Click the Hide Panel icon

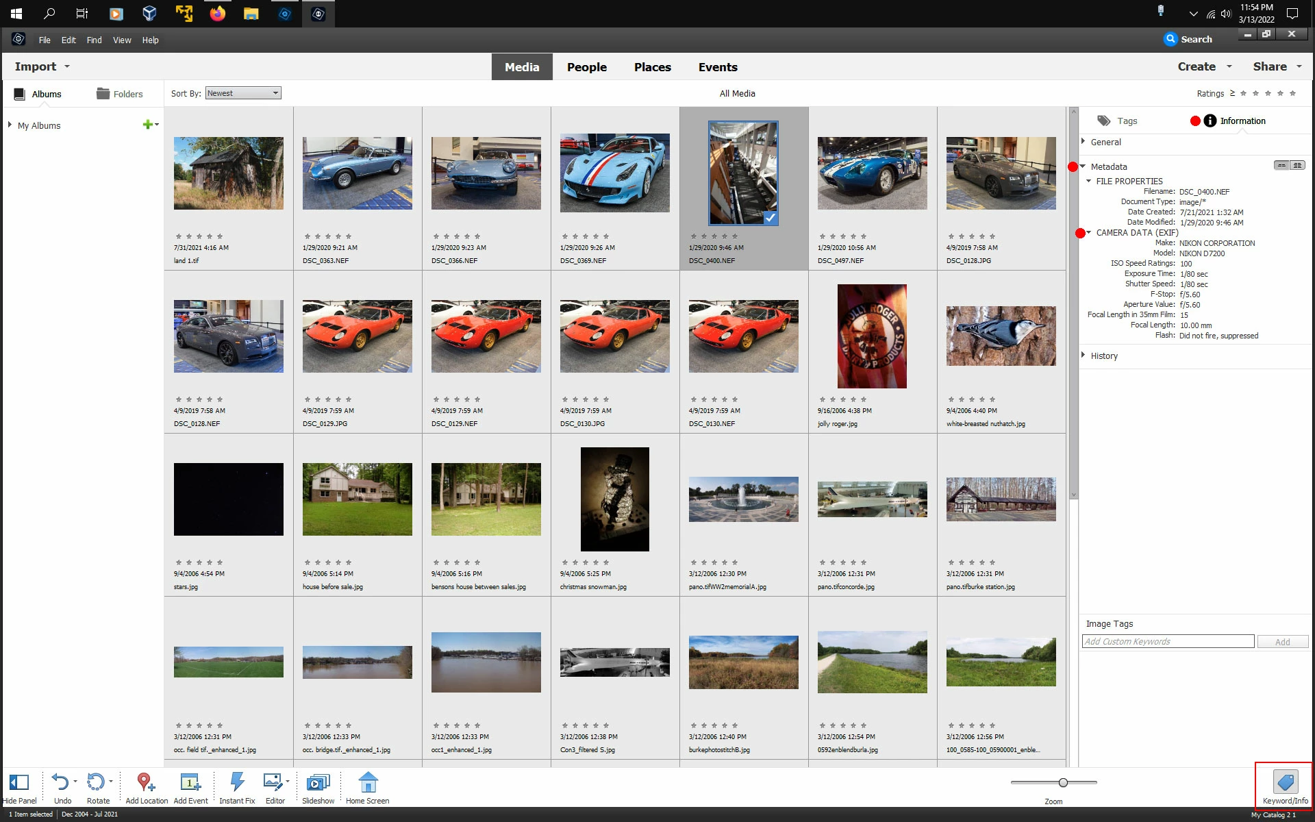tap(19, 783)
